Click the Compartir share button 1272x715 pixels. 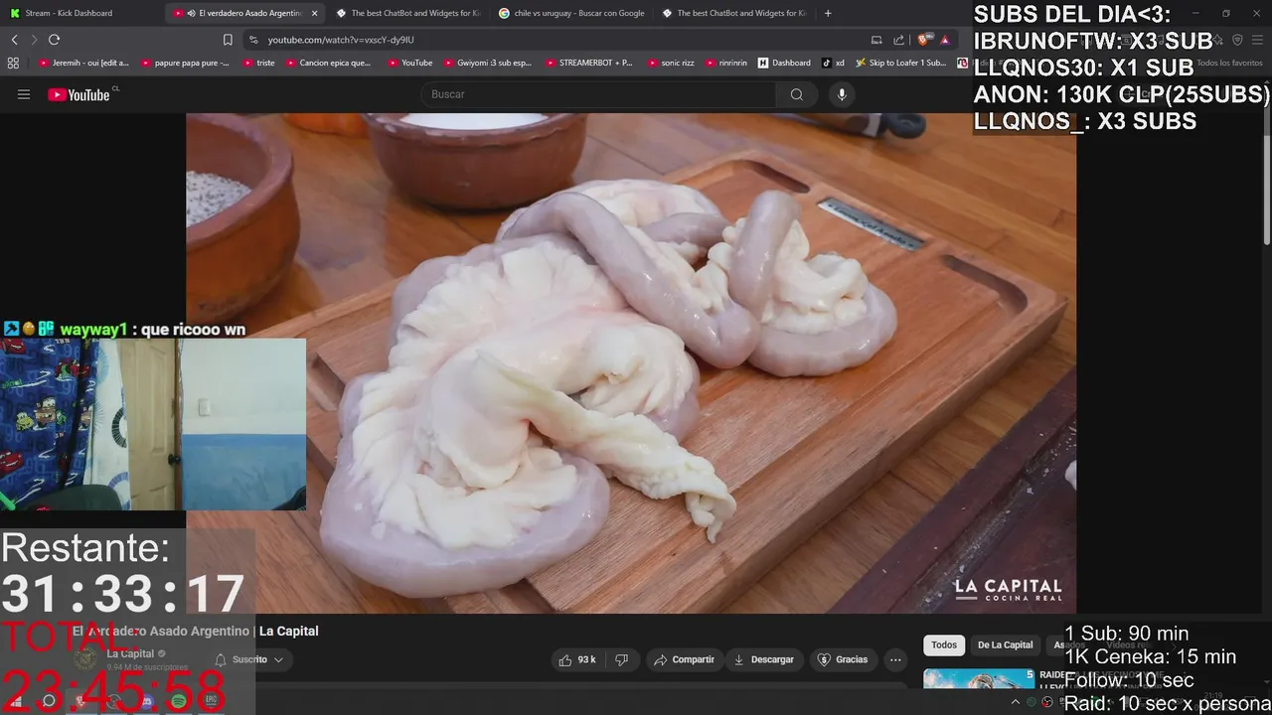point(684,659)
